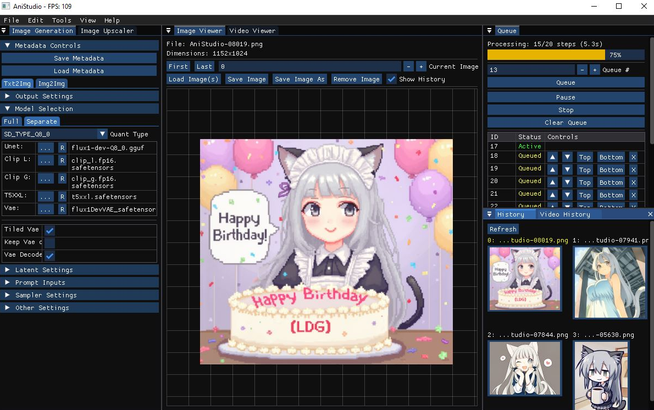Screen dimensions: 654x410
Task: Open AniStudio-07844 history thumbnail
Action: click(525, 368)
